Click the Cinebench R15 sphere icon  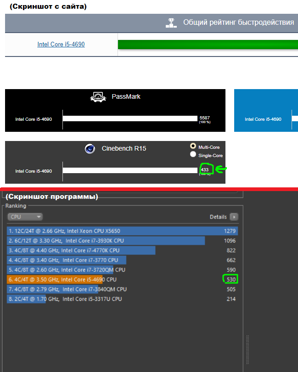(x=90, y=149)
